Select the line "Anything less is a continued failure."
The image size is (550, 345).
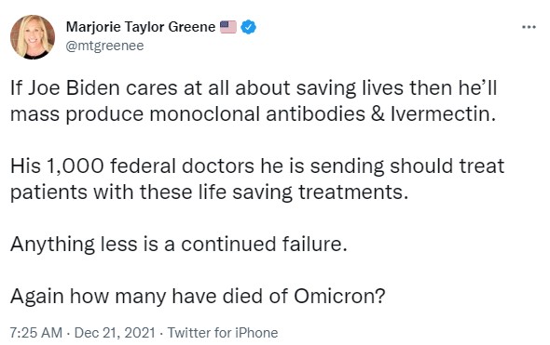click(179, 244)
